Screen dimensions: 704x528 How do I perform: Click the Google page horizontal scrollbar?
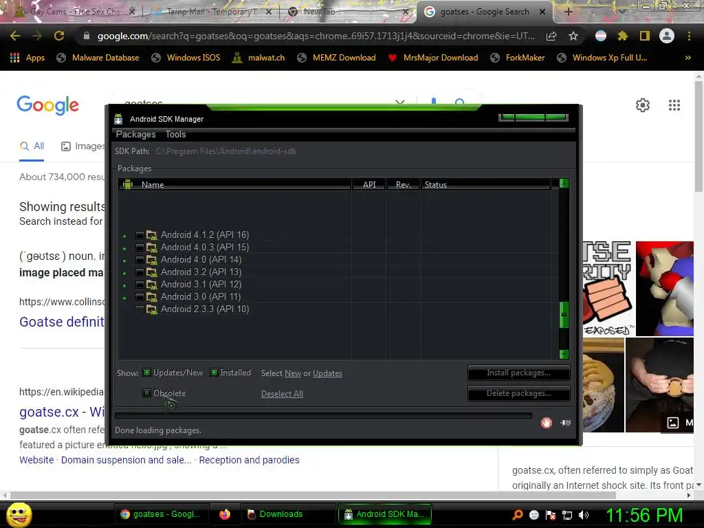click(x=313, y=495)
